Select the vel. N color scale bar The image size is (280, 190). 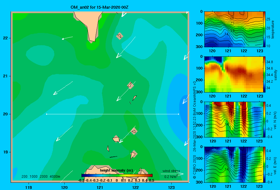point(264,119)
